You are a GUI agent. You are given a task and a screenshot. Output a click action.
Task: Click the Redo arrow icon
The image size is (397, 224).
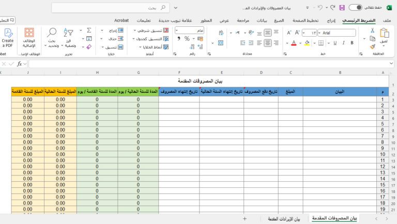coord(333,8)
